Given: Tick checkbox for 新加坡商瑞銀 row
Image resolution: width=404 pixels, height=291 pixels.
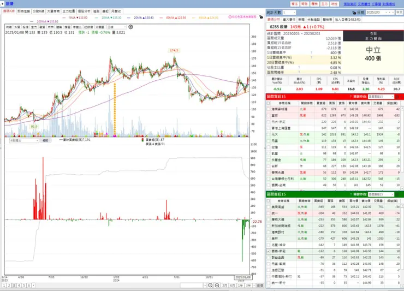Looking at the screenshot, I should (x=269, y=226).
